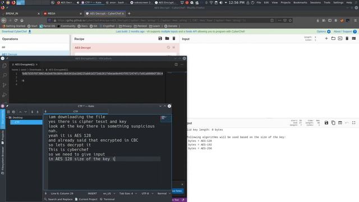Collapse the Desktop folder in Kate
Screen dimensions: 359x202
[7, 117]
